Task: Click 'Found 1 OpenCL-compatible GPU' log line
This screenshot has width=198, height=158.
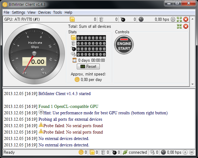Action: [x=68, y=107]
